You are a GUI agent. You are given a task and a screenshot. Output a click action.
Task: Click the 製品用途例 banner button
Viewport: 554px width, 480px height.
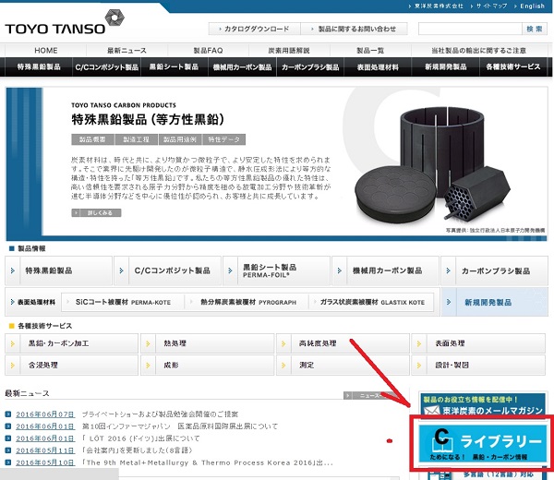point(180,139)
